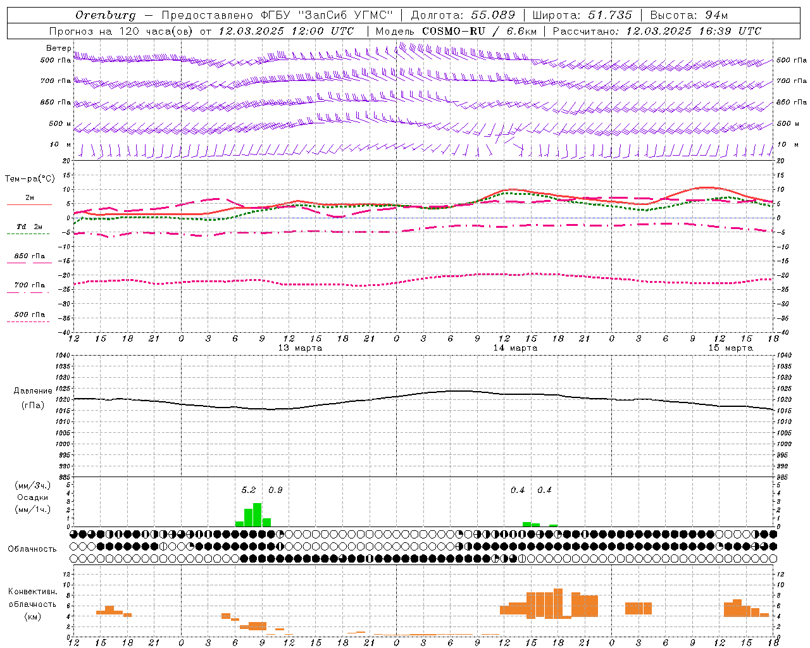This screenshot has height=648, width=810.
Task: Select the Конвективн. label
Action: [x=33, y=592]
